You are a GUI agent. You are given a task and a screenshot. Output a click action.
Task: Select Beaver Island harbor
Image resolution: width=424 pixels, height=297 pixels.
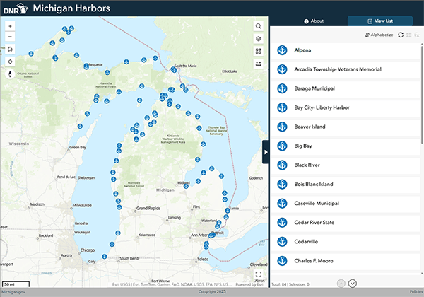[x=346, y=127]
